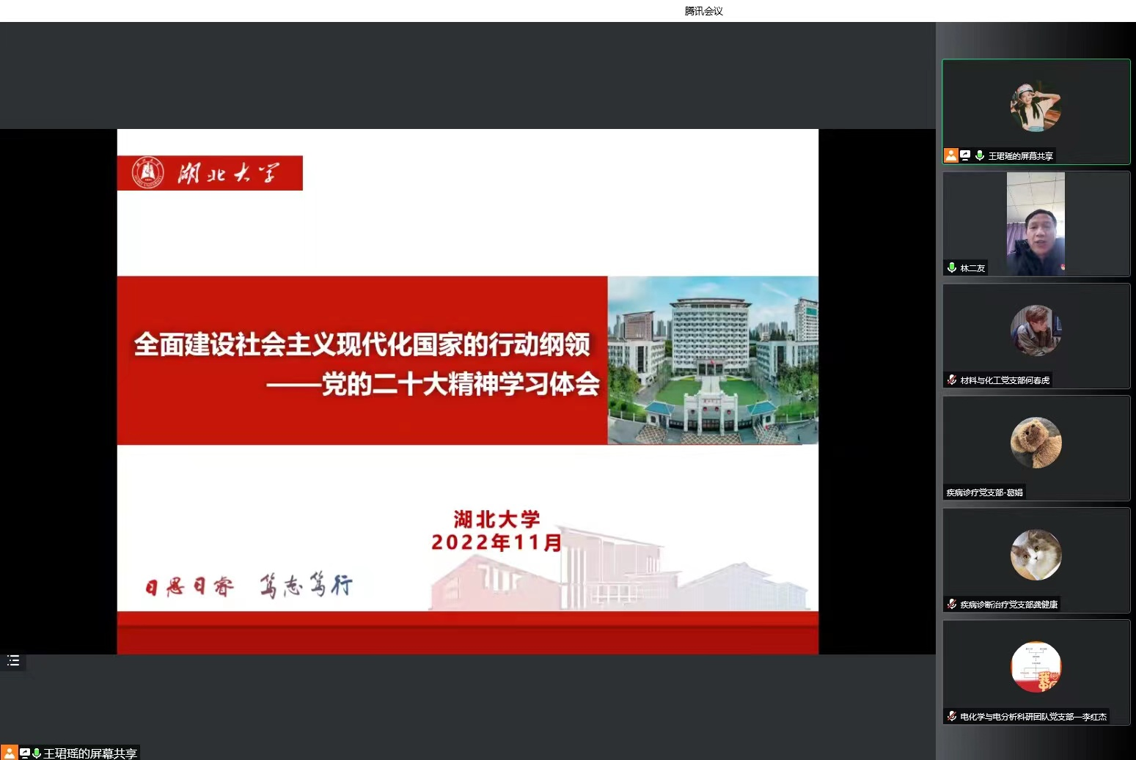
Task: Select 王珺瑶's round avatar in the participant list
Action: pos(1036,106)
